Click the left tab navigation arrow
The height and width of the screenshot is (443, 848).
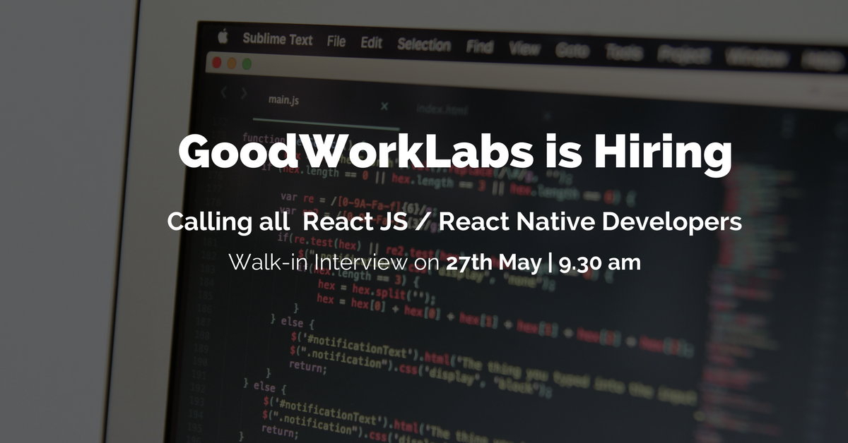[223, 92]
